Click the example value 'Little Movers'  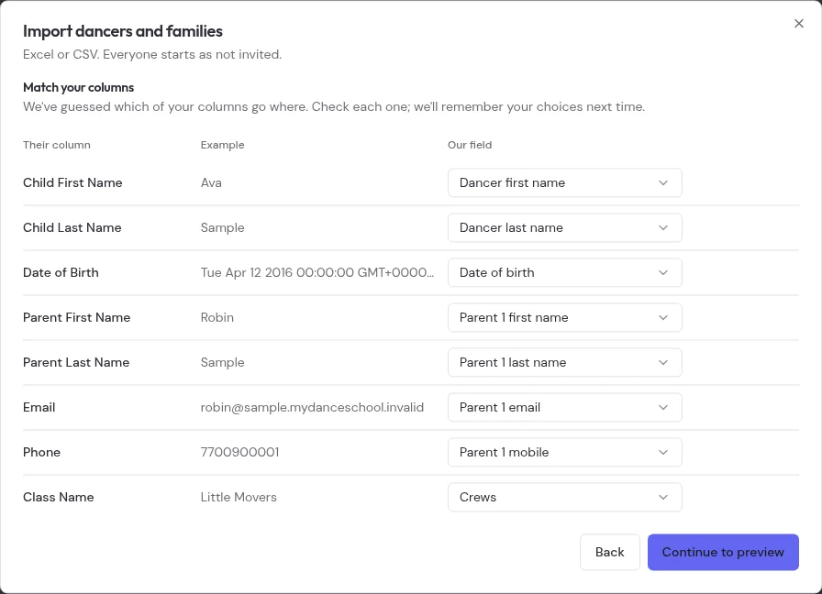[239, 497]
